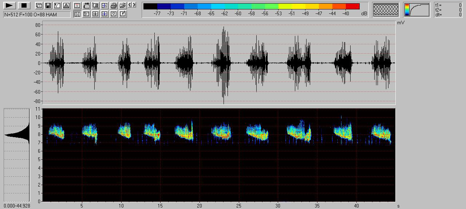Click the N=512 F=100 O=88 HAM parameter field
The image size is (466, 209).
tap(37, 15)
